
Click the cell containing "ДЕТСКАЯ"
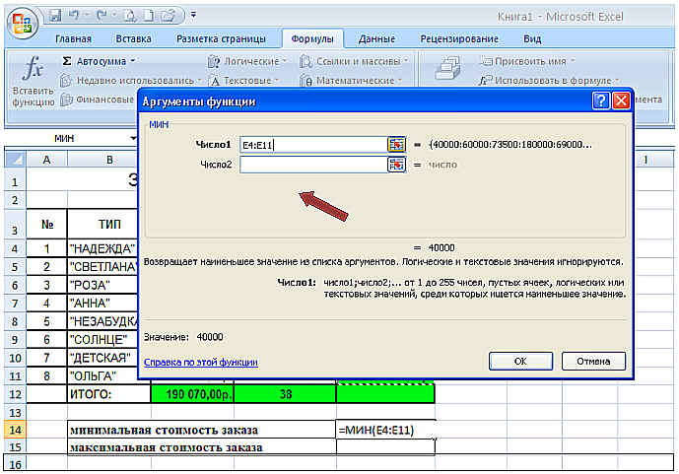click(102, 358)
